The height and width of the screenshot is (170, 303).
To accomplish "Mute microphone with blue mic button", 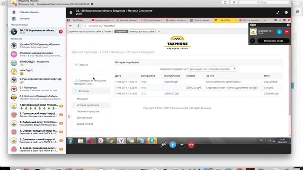I will pos(173,144).
